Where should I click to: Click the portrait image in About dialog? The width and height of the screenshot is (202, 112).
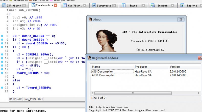click(106, 41)
